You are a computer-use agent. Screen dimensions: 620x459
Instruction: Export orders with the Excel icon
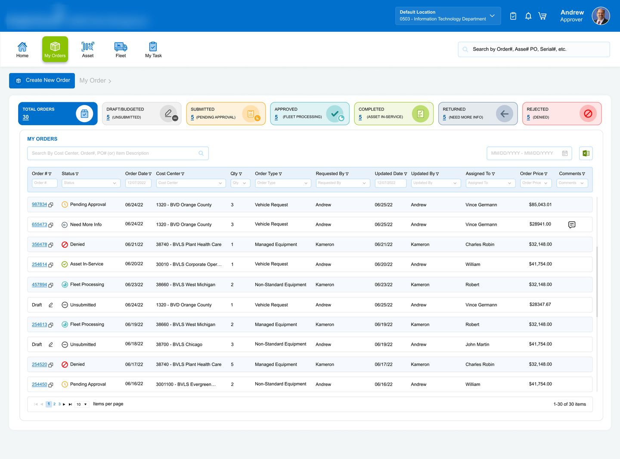[x=586, y=153]
